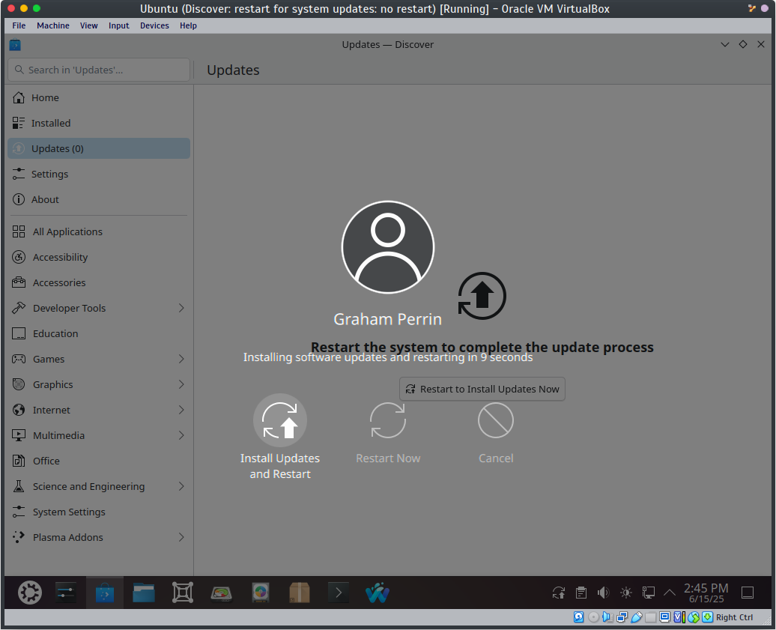Open the VirtualBox File menu
The image size is (776, 630).
(x=19, y=25)
